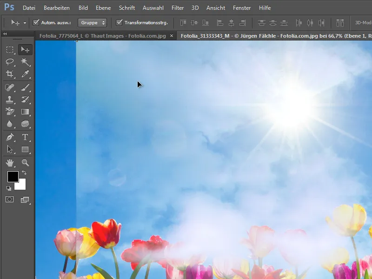
Task: Select the Blur tool
Action: [x=10, y=124]
